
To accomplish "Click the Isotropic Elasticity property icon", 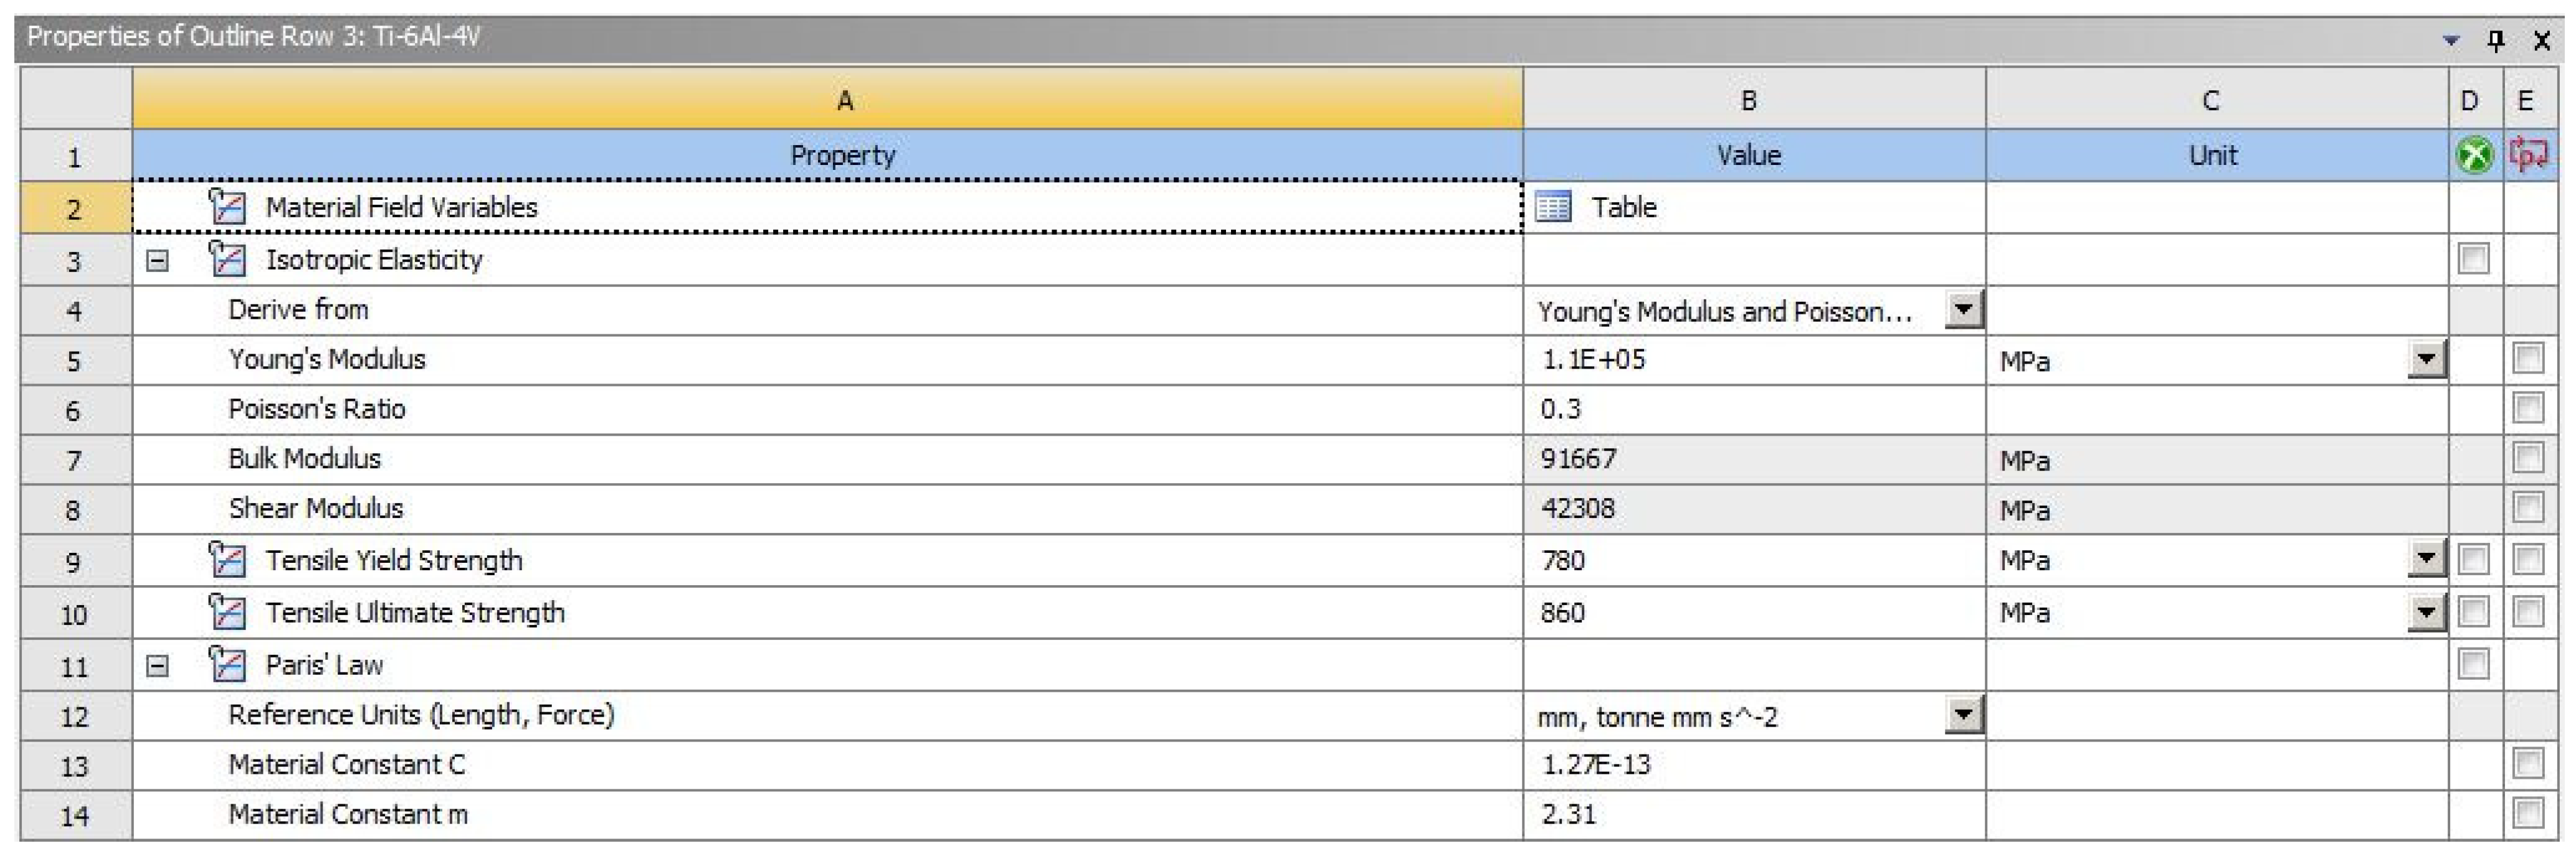I will pyautogui.click(x=227, y=260).
